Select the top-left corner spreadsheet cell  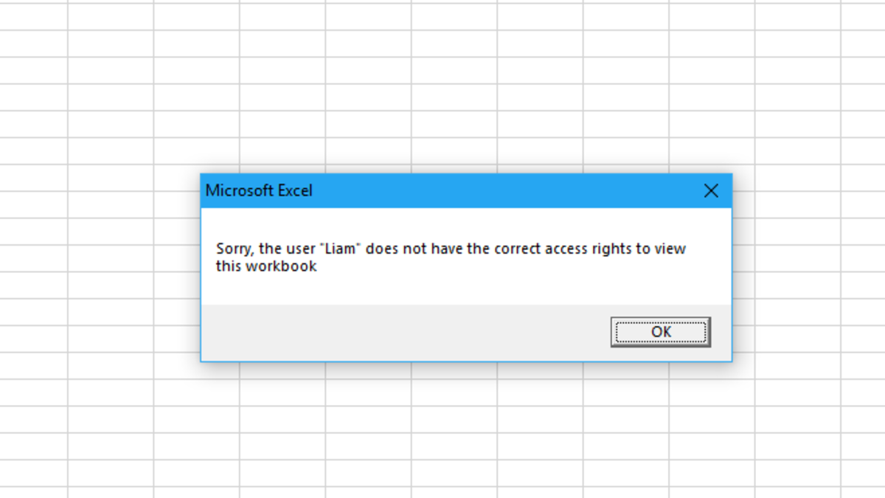click(33, 16)
